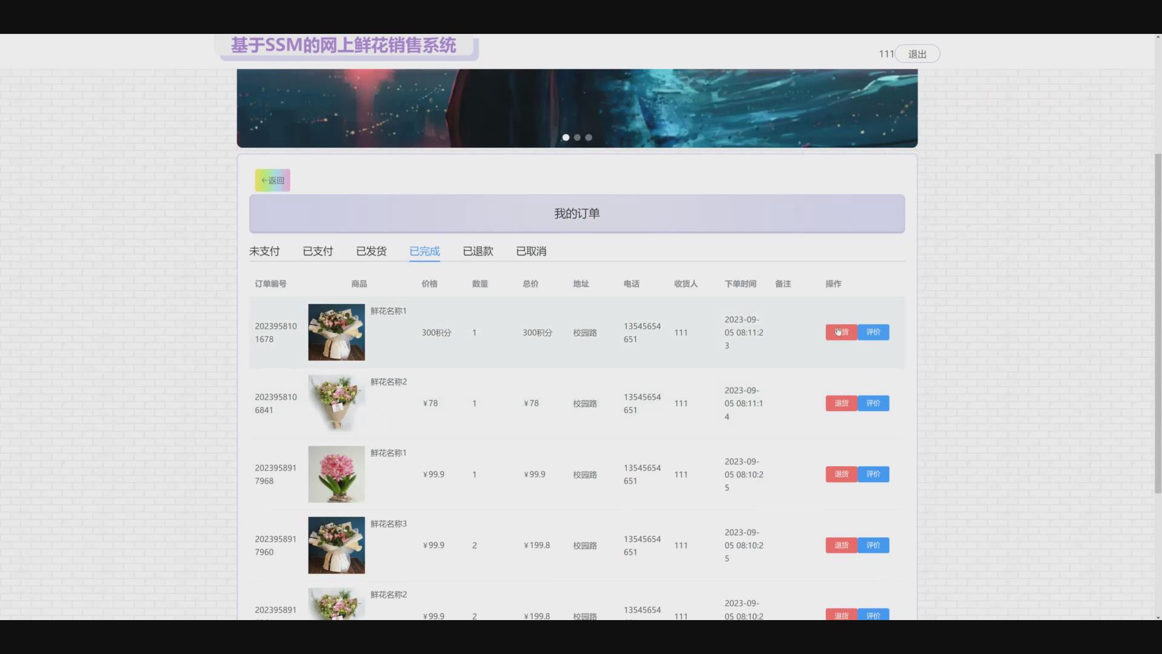1162x654 pixels.
Task: Switch to the 未支付 tab
Action: point(264,251)
